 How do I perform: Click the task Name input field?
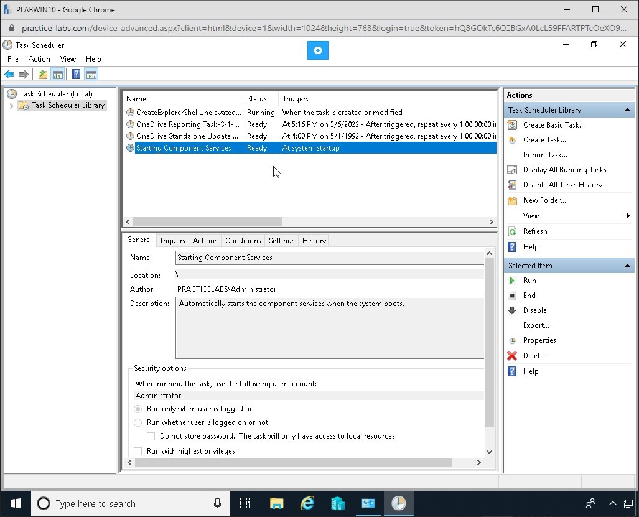click(330, 258)
